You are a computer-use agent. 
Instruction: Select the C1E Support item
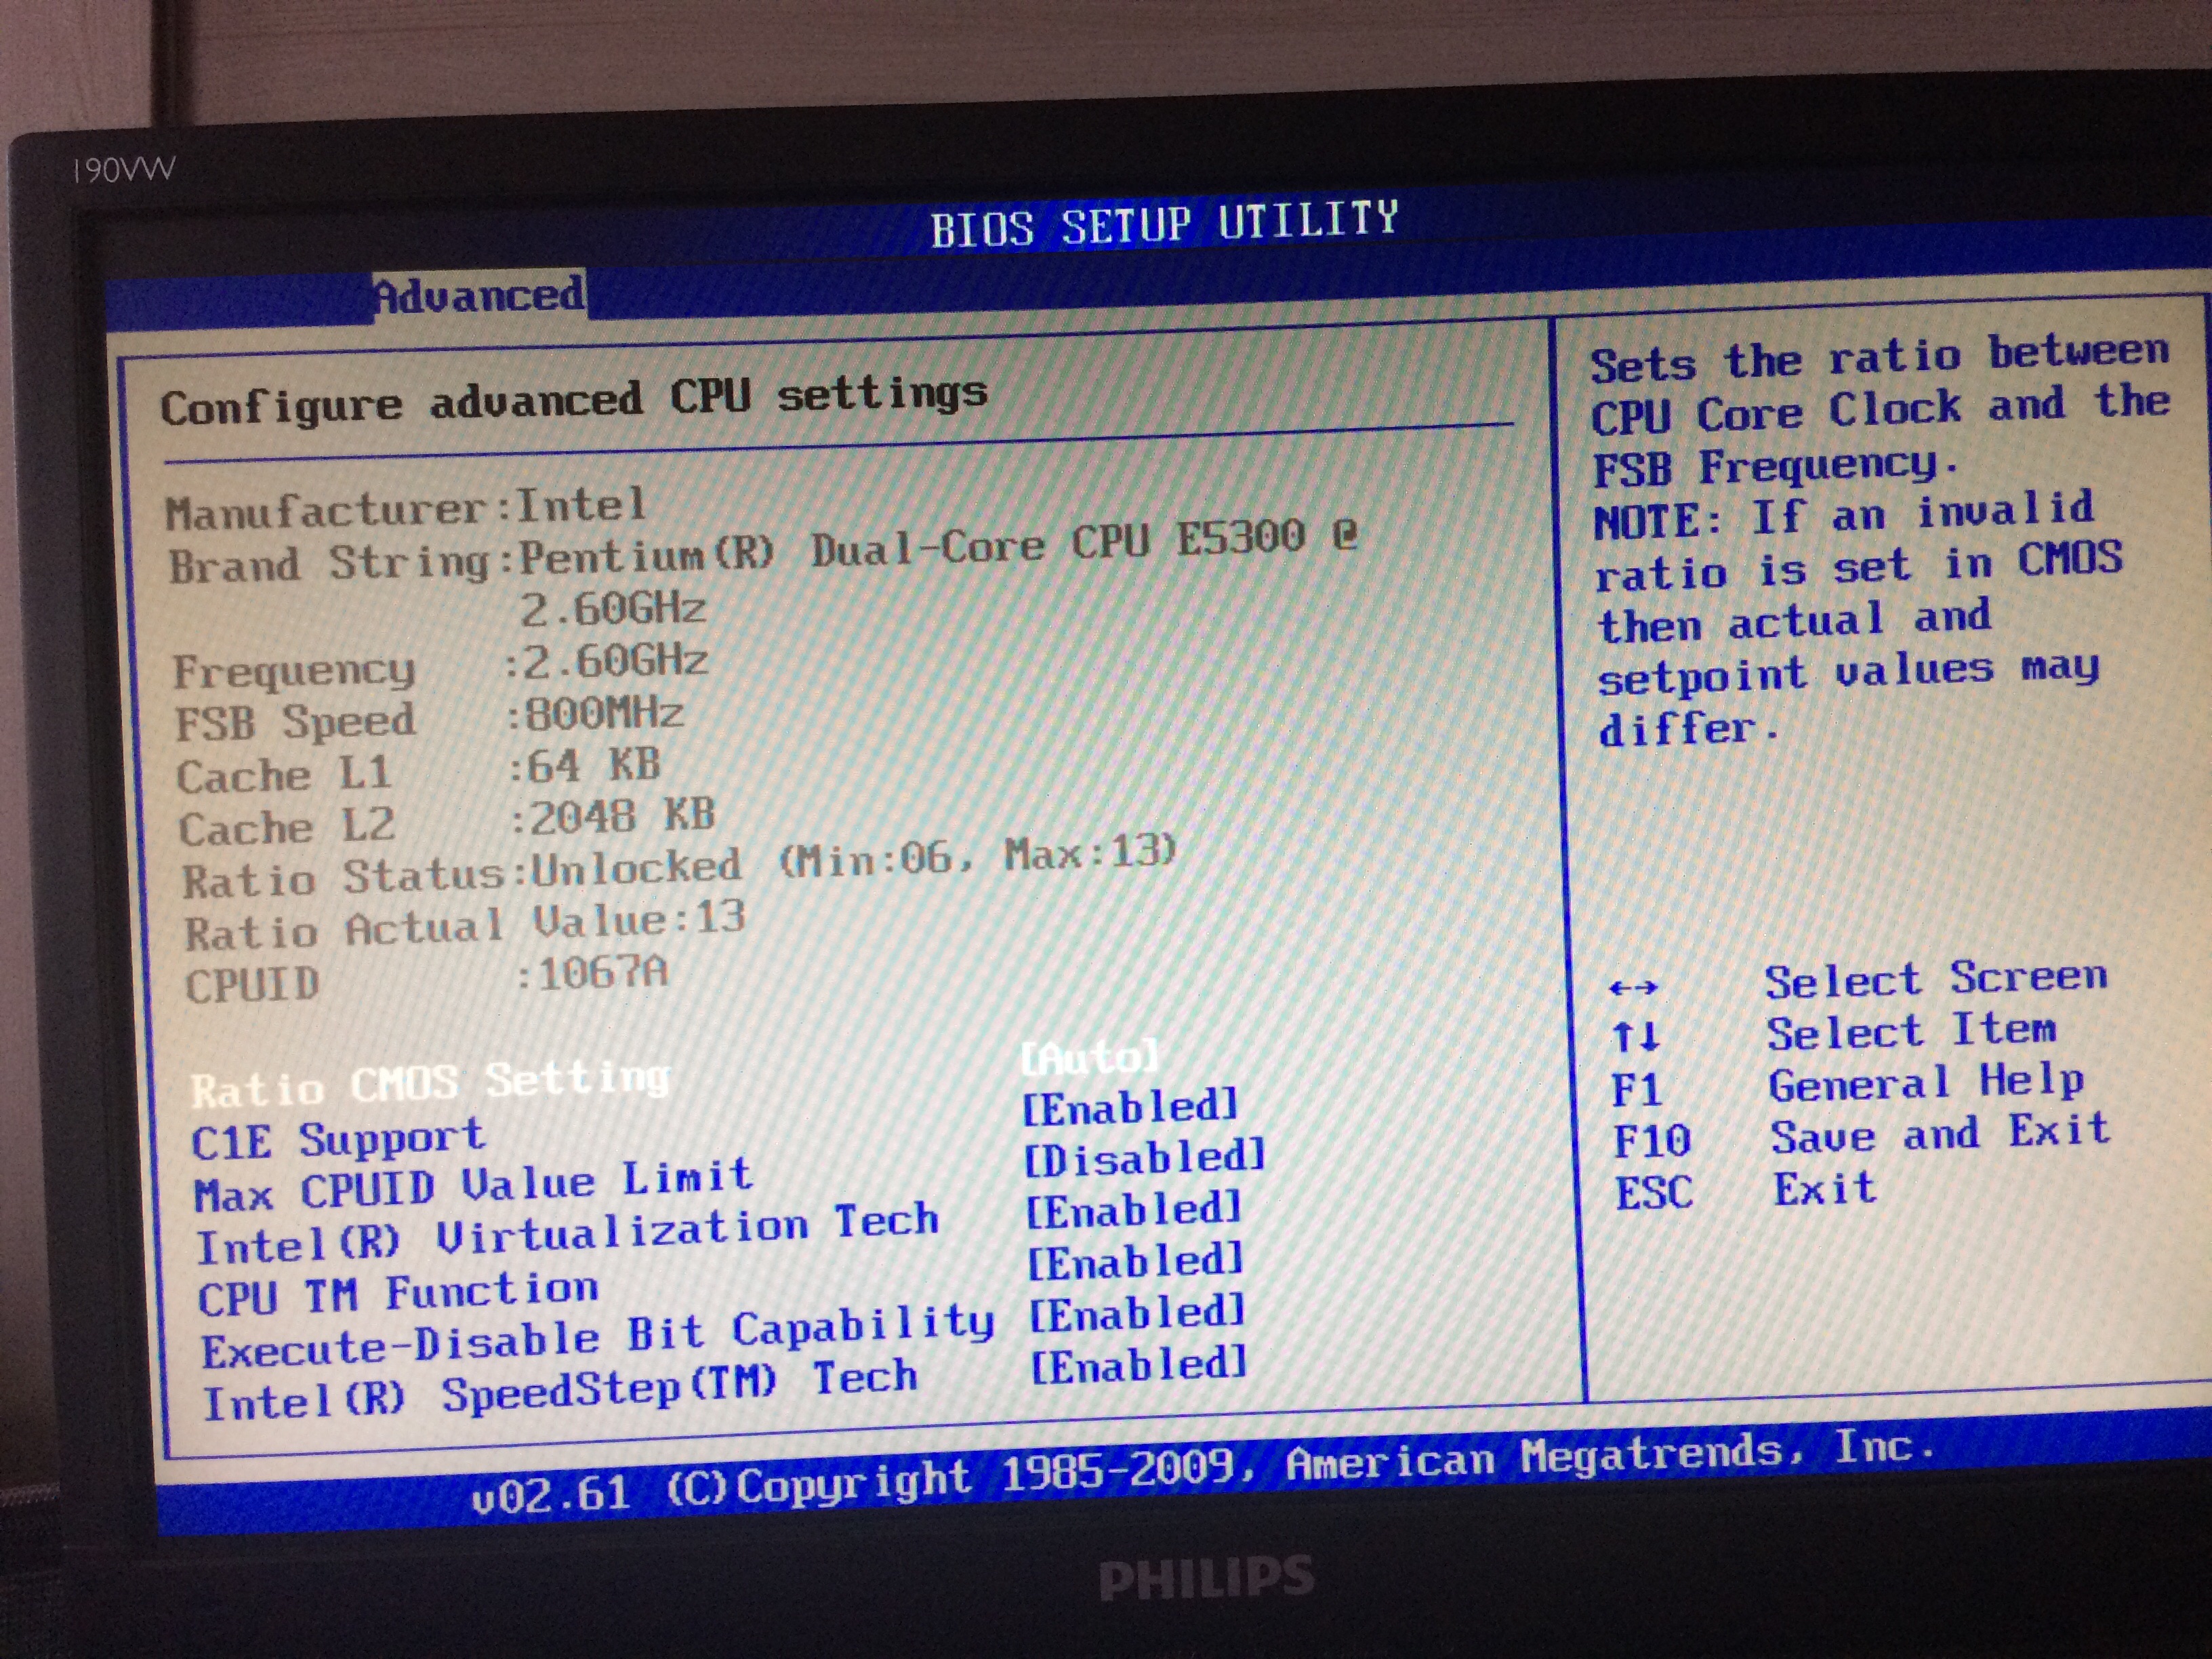(338, 1140)
